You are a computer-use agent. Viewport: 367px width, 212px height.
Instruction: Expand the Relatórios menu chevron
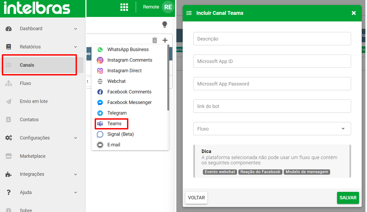pyautogui.click(x=76, y=47)
